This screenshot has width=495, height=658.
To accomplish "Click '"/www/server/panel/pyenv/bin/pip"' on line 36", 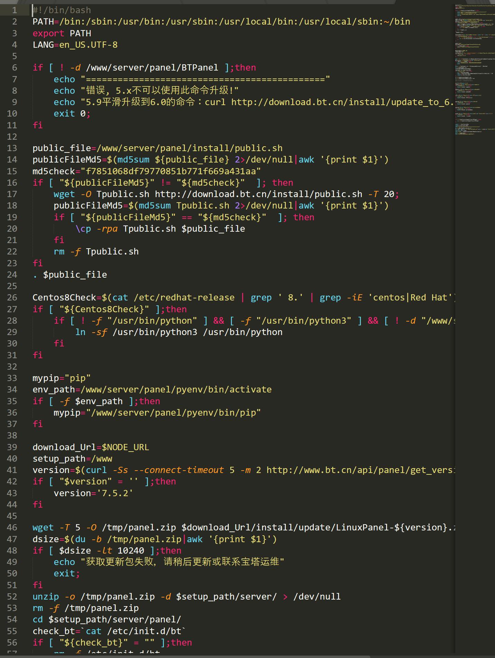I will click(x=173, y=413).
